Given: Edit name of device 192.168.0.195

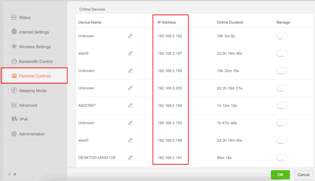Looking at the screenshot, I should (130, 71).
